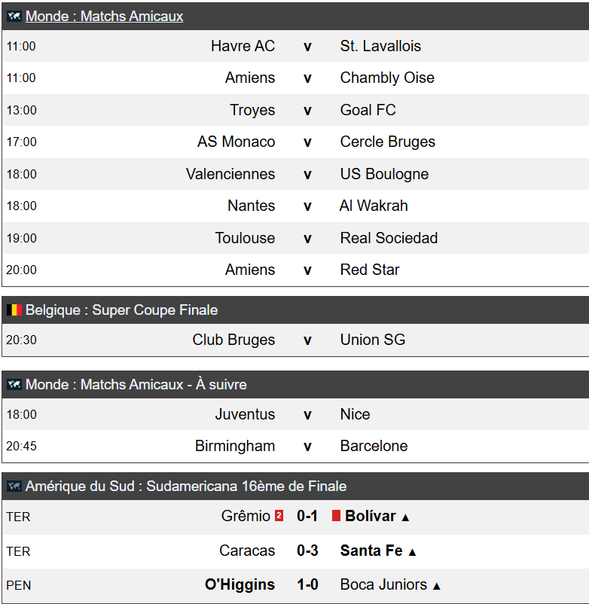Select the AS Monaco v Cercle Bruges row
This screenshot has height=604, width=589.
coord(295,142)
